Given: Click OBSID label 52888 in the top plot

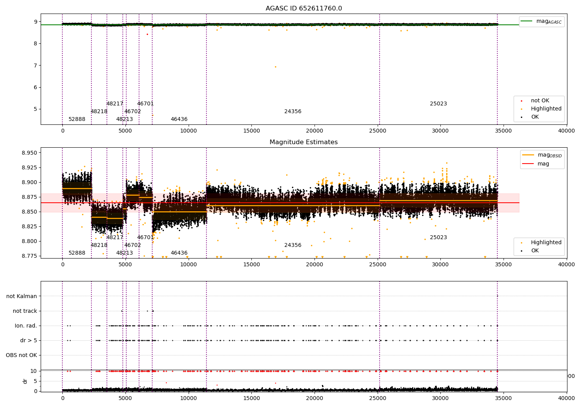Looking at the screenshot, I should pyautogui.click(x=77, y=119).
